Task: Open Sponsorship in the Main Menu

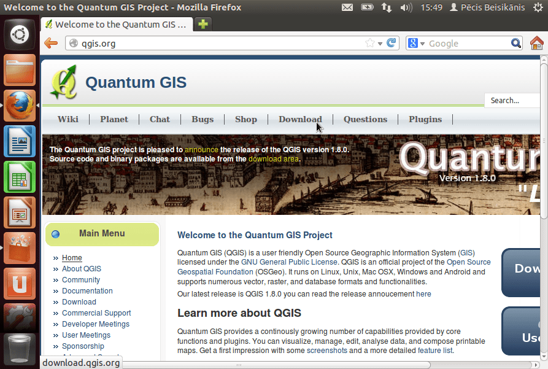Action: coord(83,346)
